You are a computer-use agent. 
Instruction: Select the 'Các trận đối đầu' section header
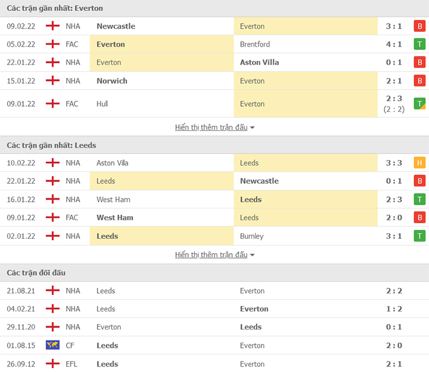coord(36,272)
